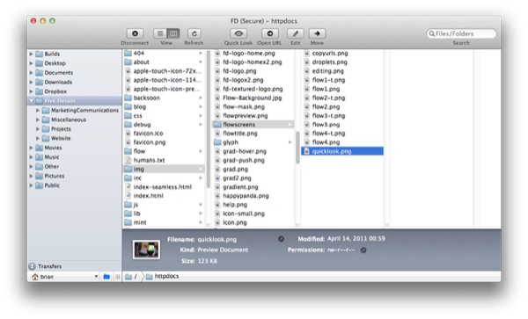This screenshot has width=528, height=319.
Task: Click the folder icon of debug
Action: (128, 125)
